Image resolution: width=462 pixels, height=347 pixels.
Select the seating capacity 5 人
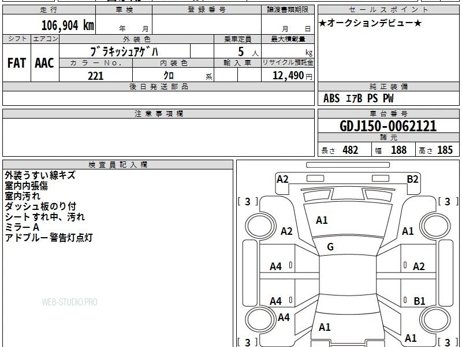(248, 52)
